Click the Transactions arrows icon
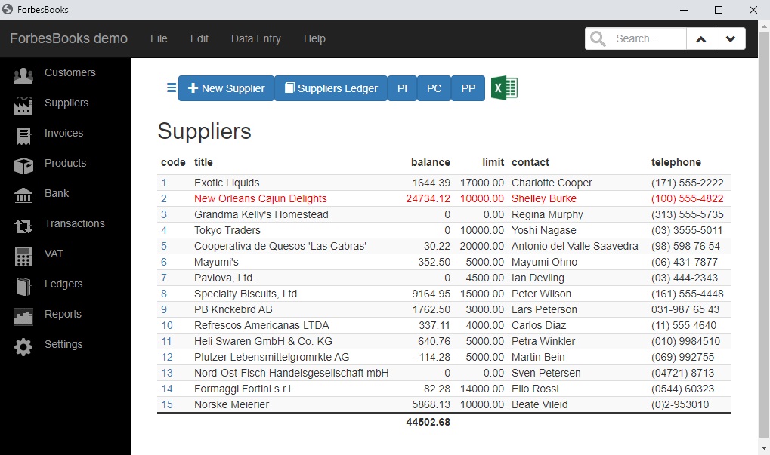770x455 pixels. [x=23, y=226]
